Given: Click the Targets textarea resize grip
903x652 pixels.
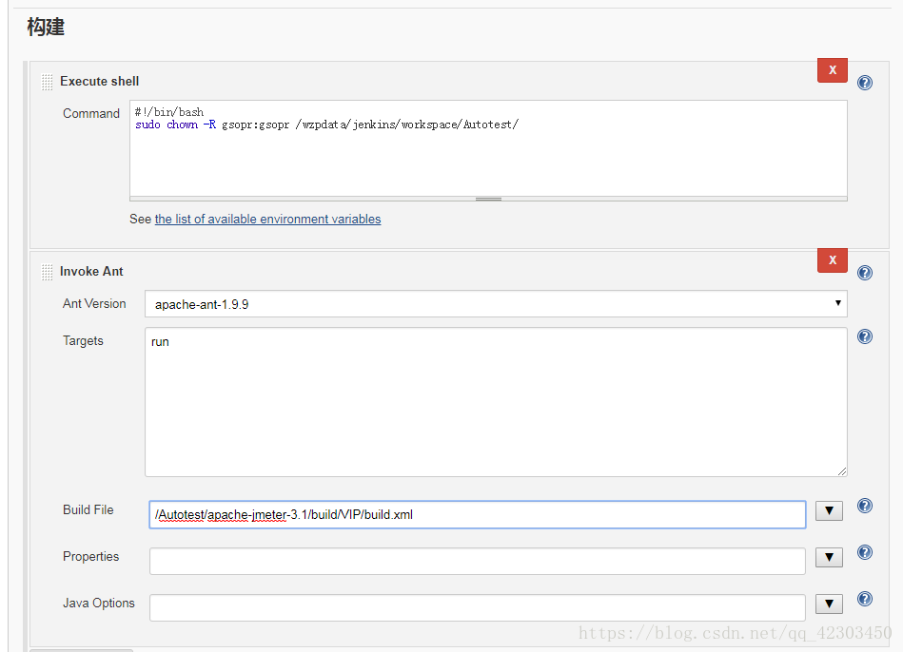Looking at the screenshot, I should click(x=842, y=471).
